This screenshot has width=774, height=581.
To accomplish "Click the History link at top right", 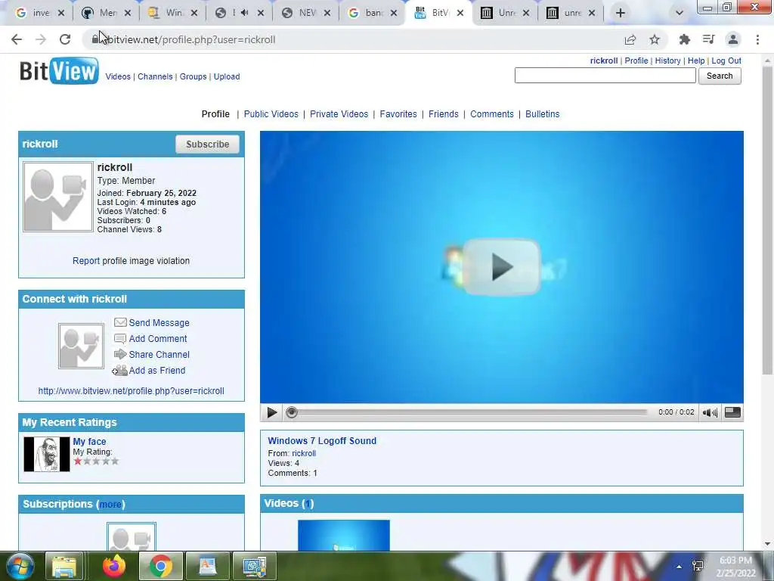I will 668,61.
